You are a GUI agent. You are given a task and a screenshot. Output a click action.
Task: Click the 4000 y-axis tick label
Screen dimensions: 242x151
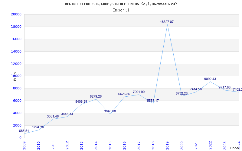click(x=17, y=113)
